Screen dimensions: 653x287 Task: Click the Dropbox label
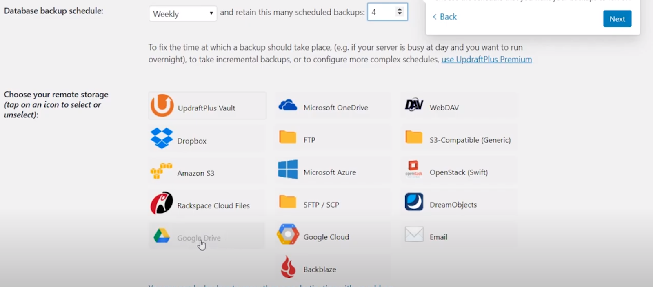point(192,141)
